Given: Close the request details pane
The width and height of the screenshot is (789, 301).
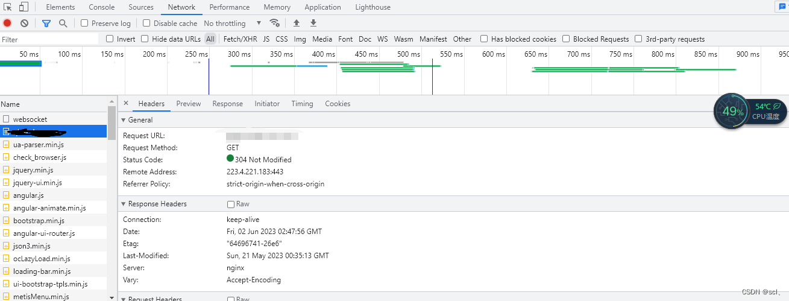Looking at the screenshot, I should [x=126, y=103].
